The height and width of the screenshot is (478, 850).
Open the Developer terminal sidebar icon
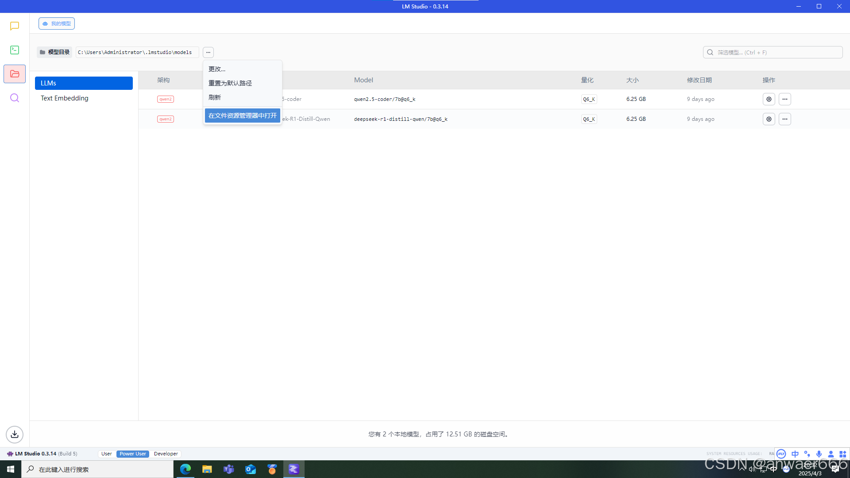pos(15,50)
